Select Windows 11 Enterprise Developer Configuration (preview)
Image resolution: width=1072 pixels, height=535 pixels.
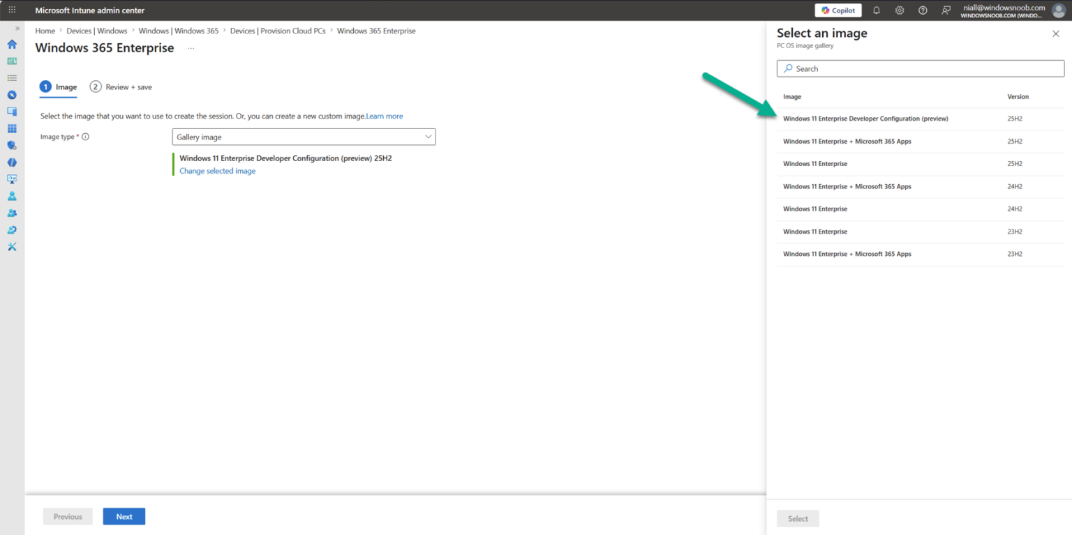pyautogui.click(x=921, y=119)
